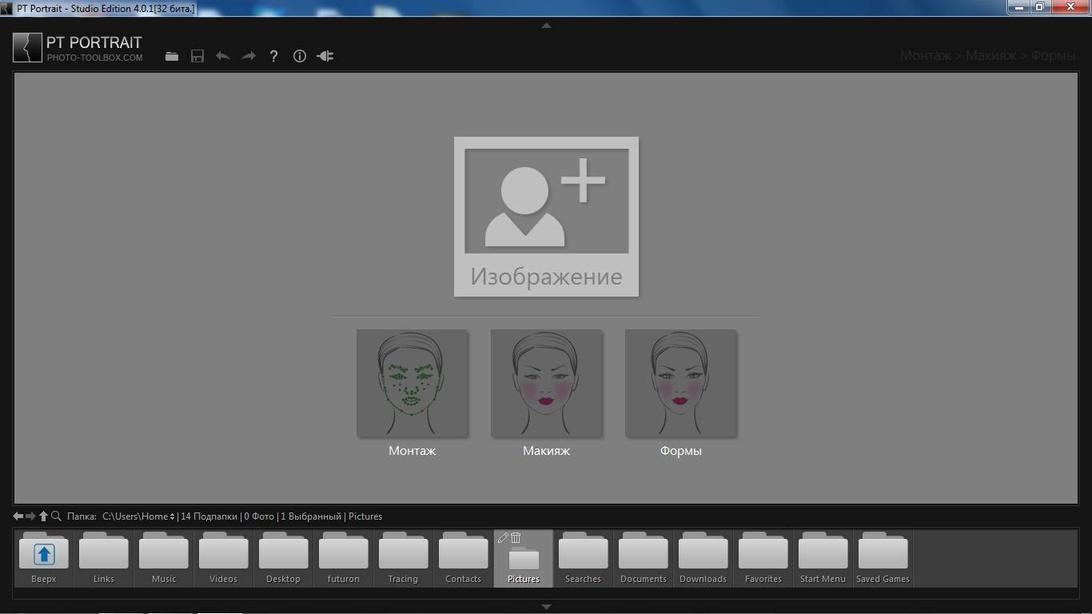Open the Saved Games folder

883,559
